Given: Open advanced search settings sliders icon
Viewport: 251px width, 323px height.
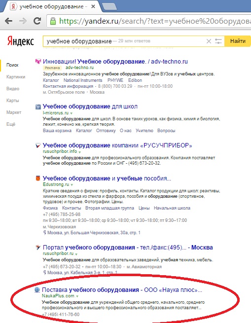Looking at the screenshot, I should point(218,41).
